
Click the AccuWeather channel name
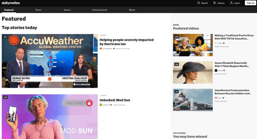[x=108, y=48]
